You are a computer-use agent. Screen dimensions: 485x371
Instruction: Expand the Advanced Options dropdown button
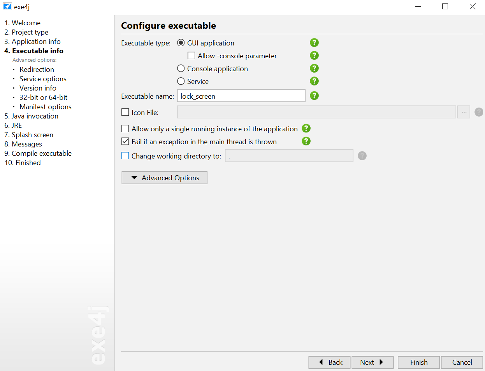click(164, 178)
